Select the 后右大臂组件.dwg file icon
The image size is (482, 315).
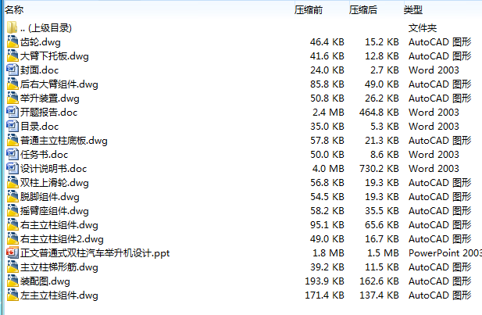coord(12,84)
